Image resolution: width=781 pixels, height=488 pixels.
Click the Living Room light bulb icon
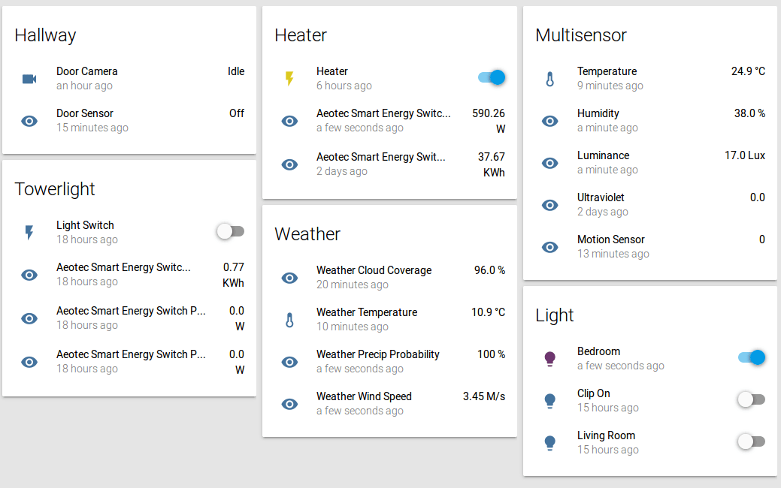550,442
